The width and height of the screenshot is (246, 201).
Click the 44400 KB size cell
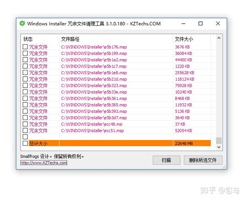[x=183, y=60]
